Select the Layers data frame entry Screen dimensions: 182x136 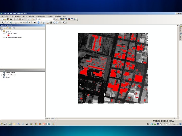pyautogui.click(x=8, y=31)
